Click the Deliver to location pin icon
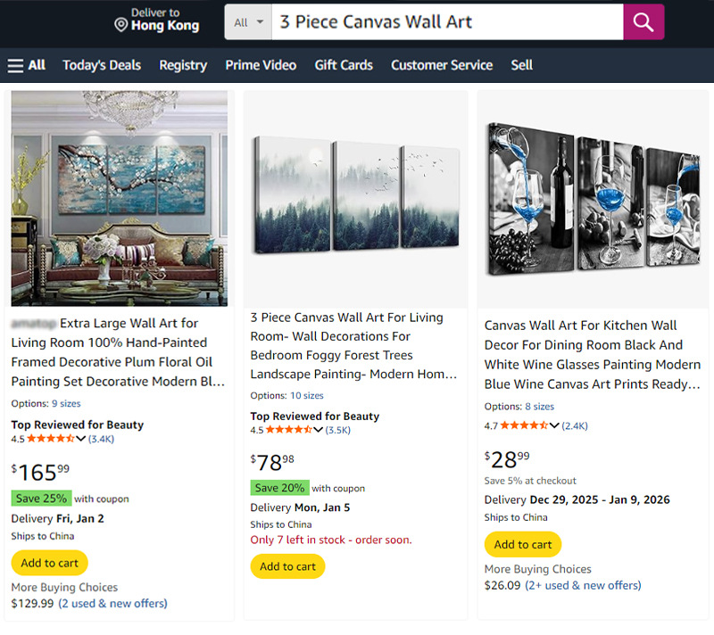Viewport: 714px width, 635px height. point(121,25)
